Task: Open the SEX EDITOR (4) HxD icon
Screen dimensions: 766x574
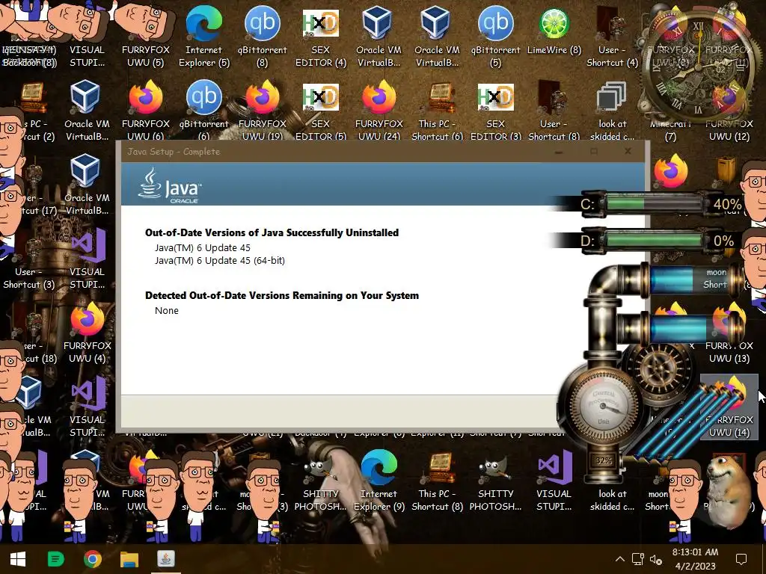Action: pyautogui.click(x=320, y=37)
